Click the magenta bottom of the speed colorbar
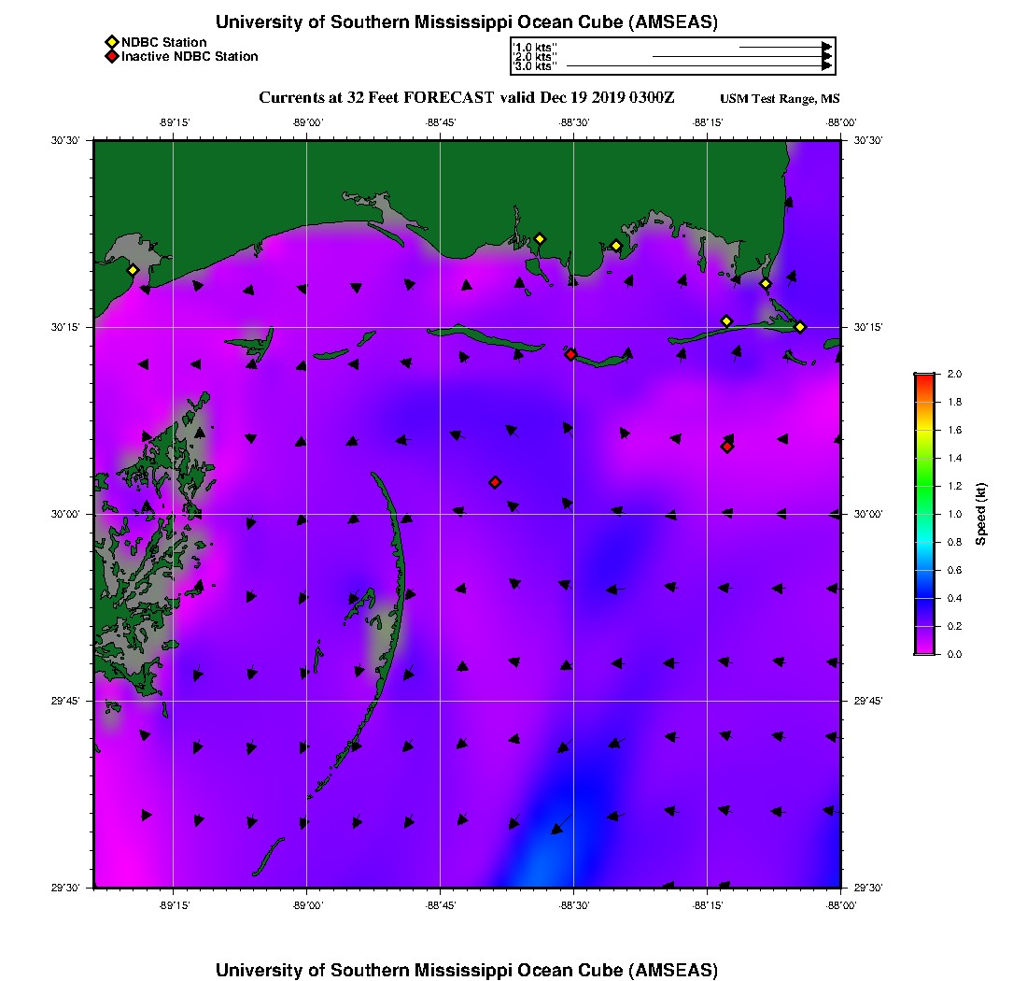Image resolution: width=1027 pixels, height=981 pixels. 924,649
